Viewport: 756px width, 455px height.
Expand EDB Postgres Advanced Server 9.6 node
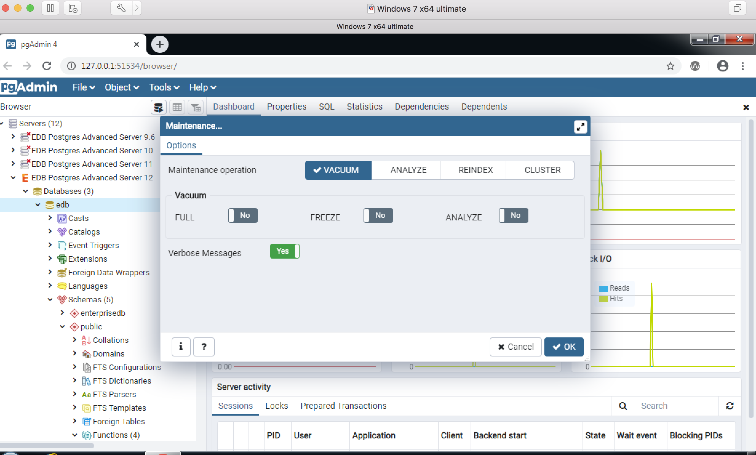coord(13,136)
